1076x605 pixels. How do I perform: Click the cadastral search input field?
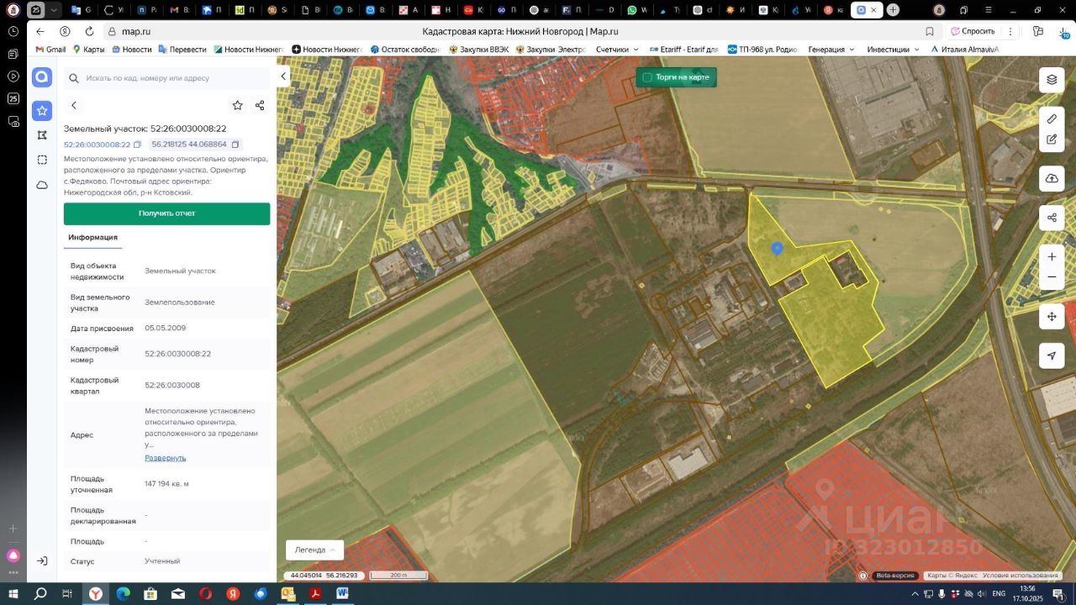[x=168, y=78]
